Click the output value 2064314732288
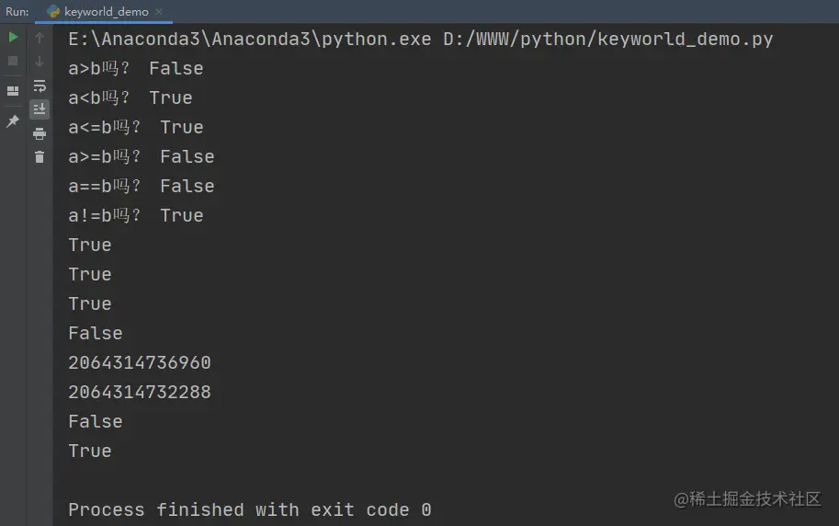839x526 pixels. [x=140, y=392]
